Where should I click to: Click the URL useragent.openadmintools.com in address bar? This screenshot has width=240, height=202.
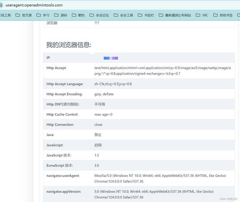(x=34, y=5)
